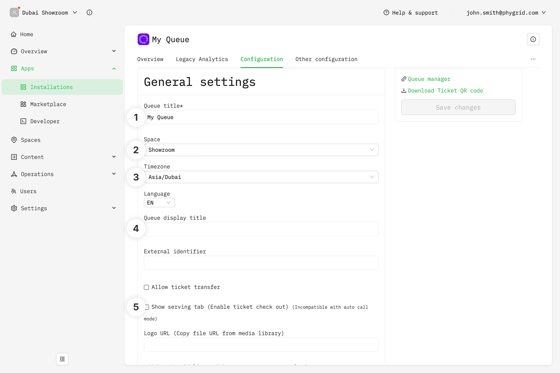Click the info icon at top right of panel
This screenshot has width=560, height=373.
[x=533, y=39]
